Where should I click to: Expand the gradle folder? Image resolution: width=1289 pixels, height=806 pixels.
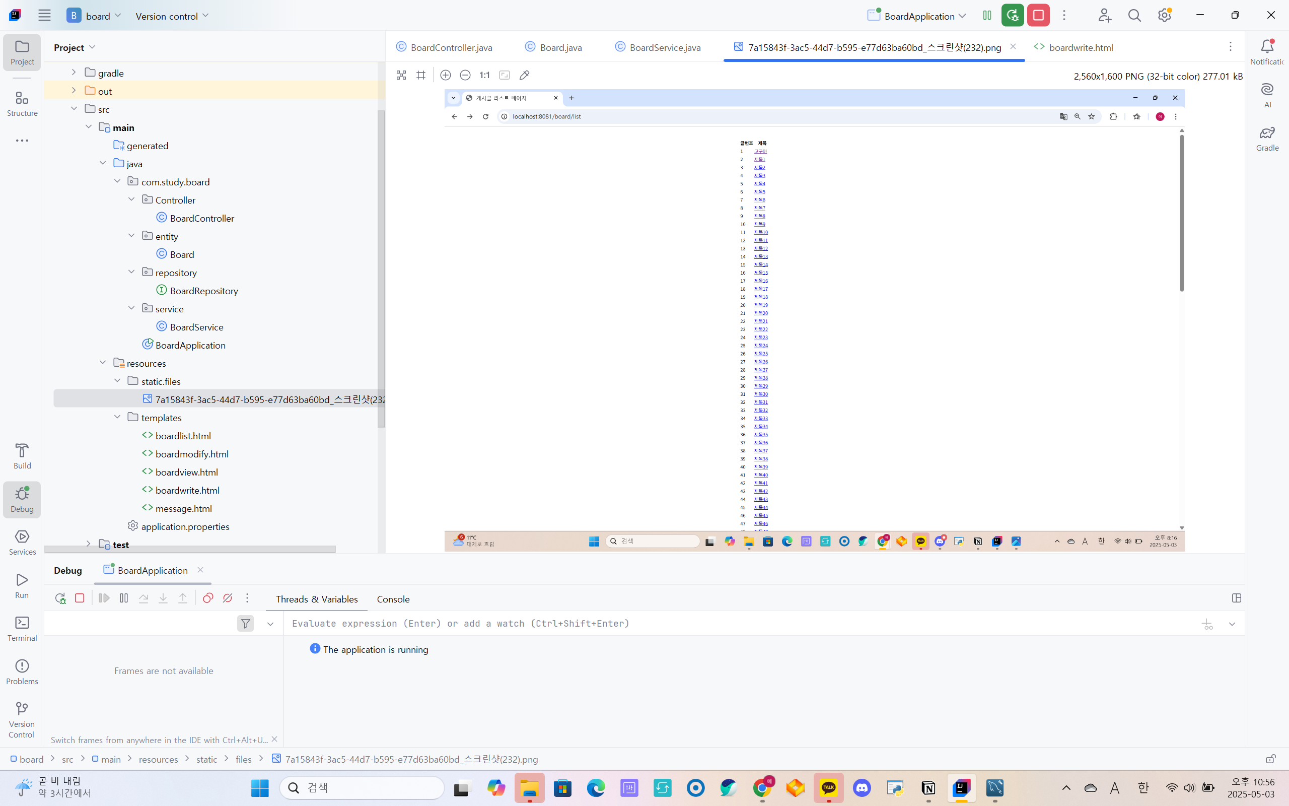pyautogui.click(x=74, y=73)
